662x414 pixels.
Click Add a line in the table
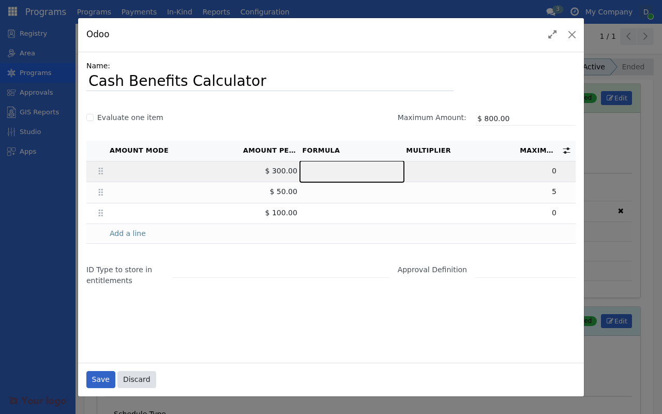127,233
